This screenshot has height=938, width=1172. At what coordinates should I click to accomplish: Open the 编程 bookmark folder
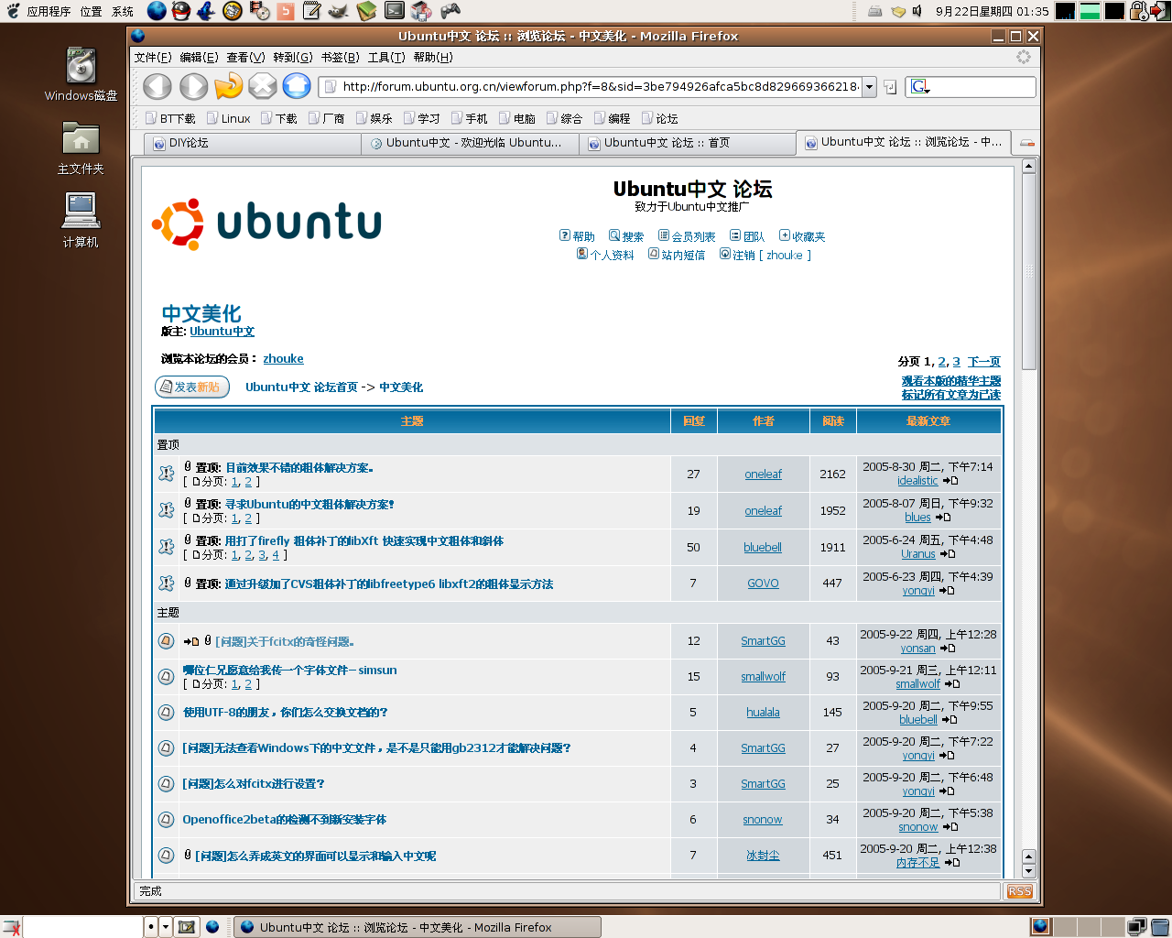pos(613,118)
